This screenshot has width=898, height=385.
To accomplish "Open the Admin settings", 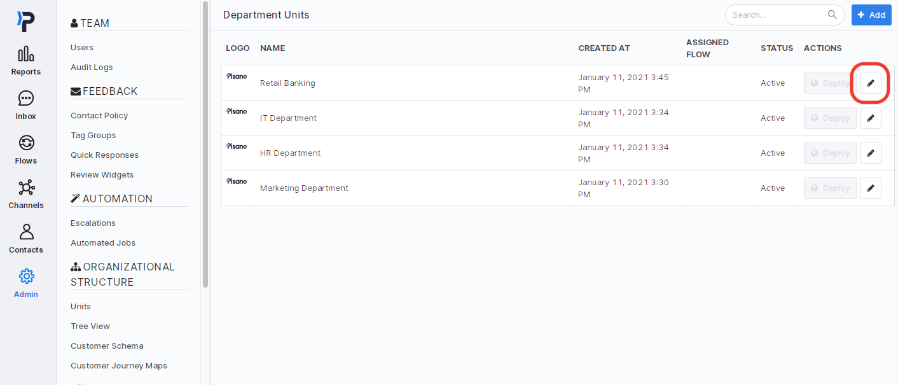I will 25,283.
